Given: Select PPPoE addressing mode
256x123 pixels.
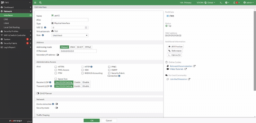Looking at the screenshot, I should tap(88, 47).
